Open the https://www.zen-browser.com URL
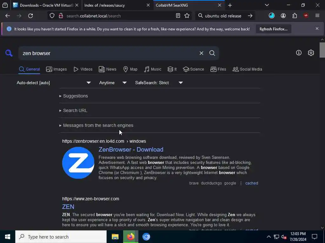This screenshot has width=325, height=243. click(x=90, y=199)
